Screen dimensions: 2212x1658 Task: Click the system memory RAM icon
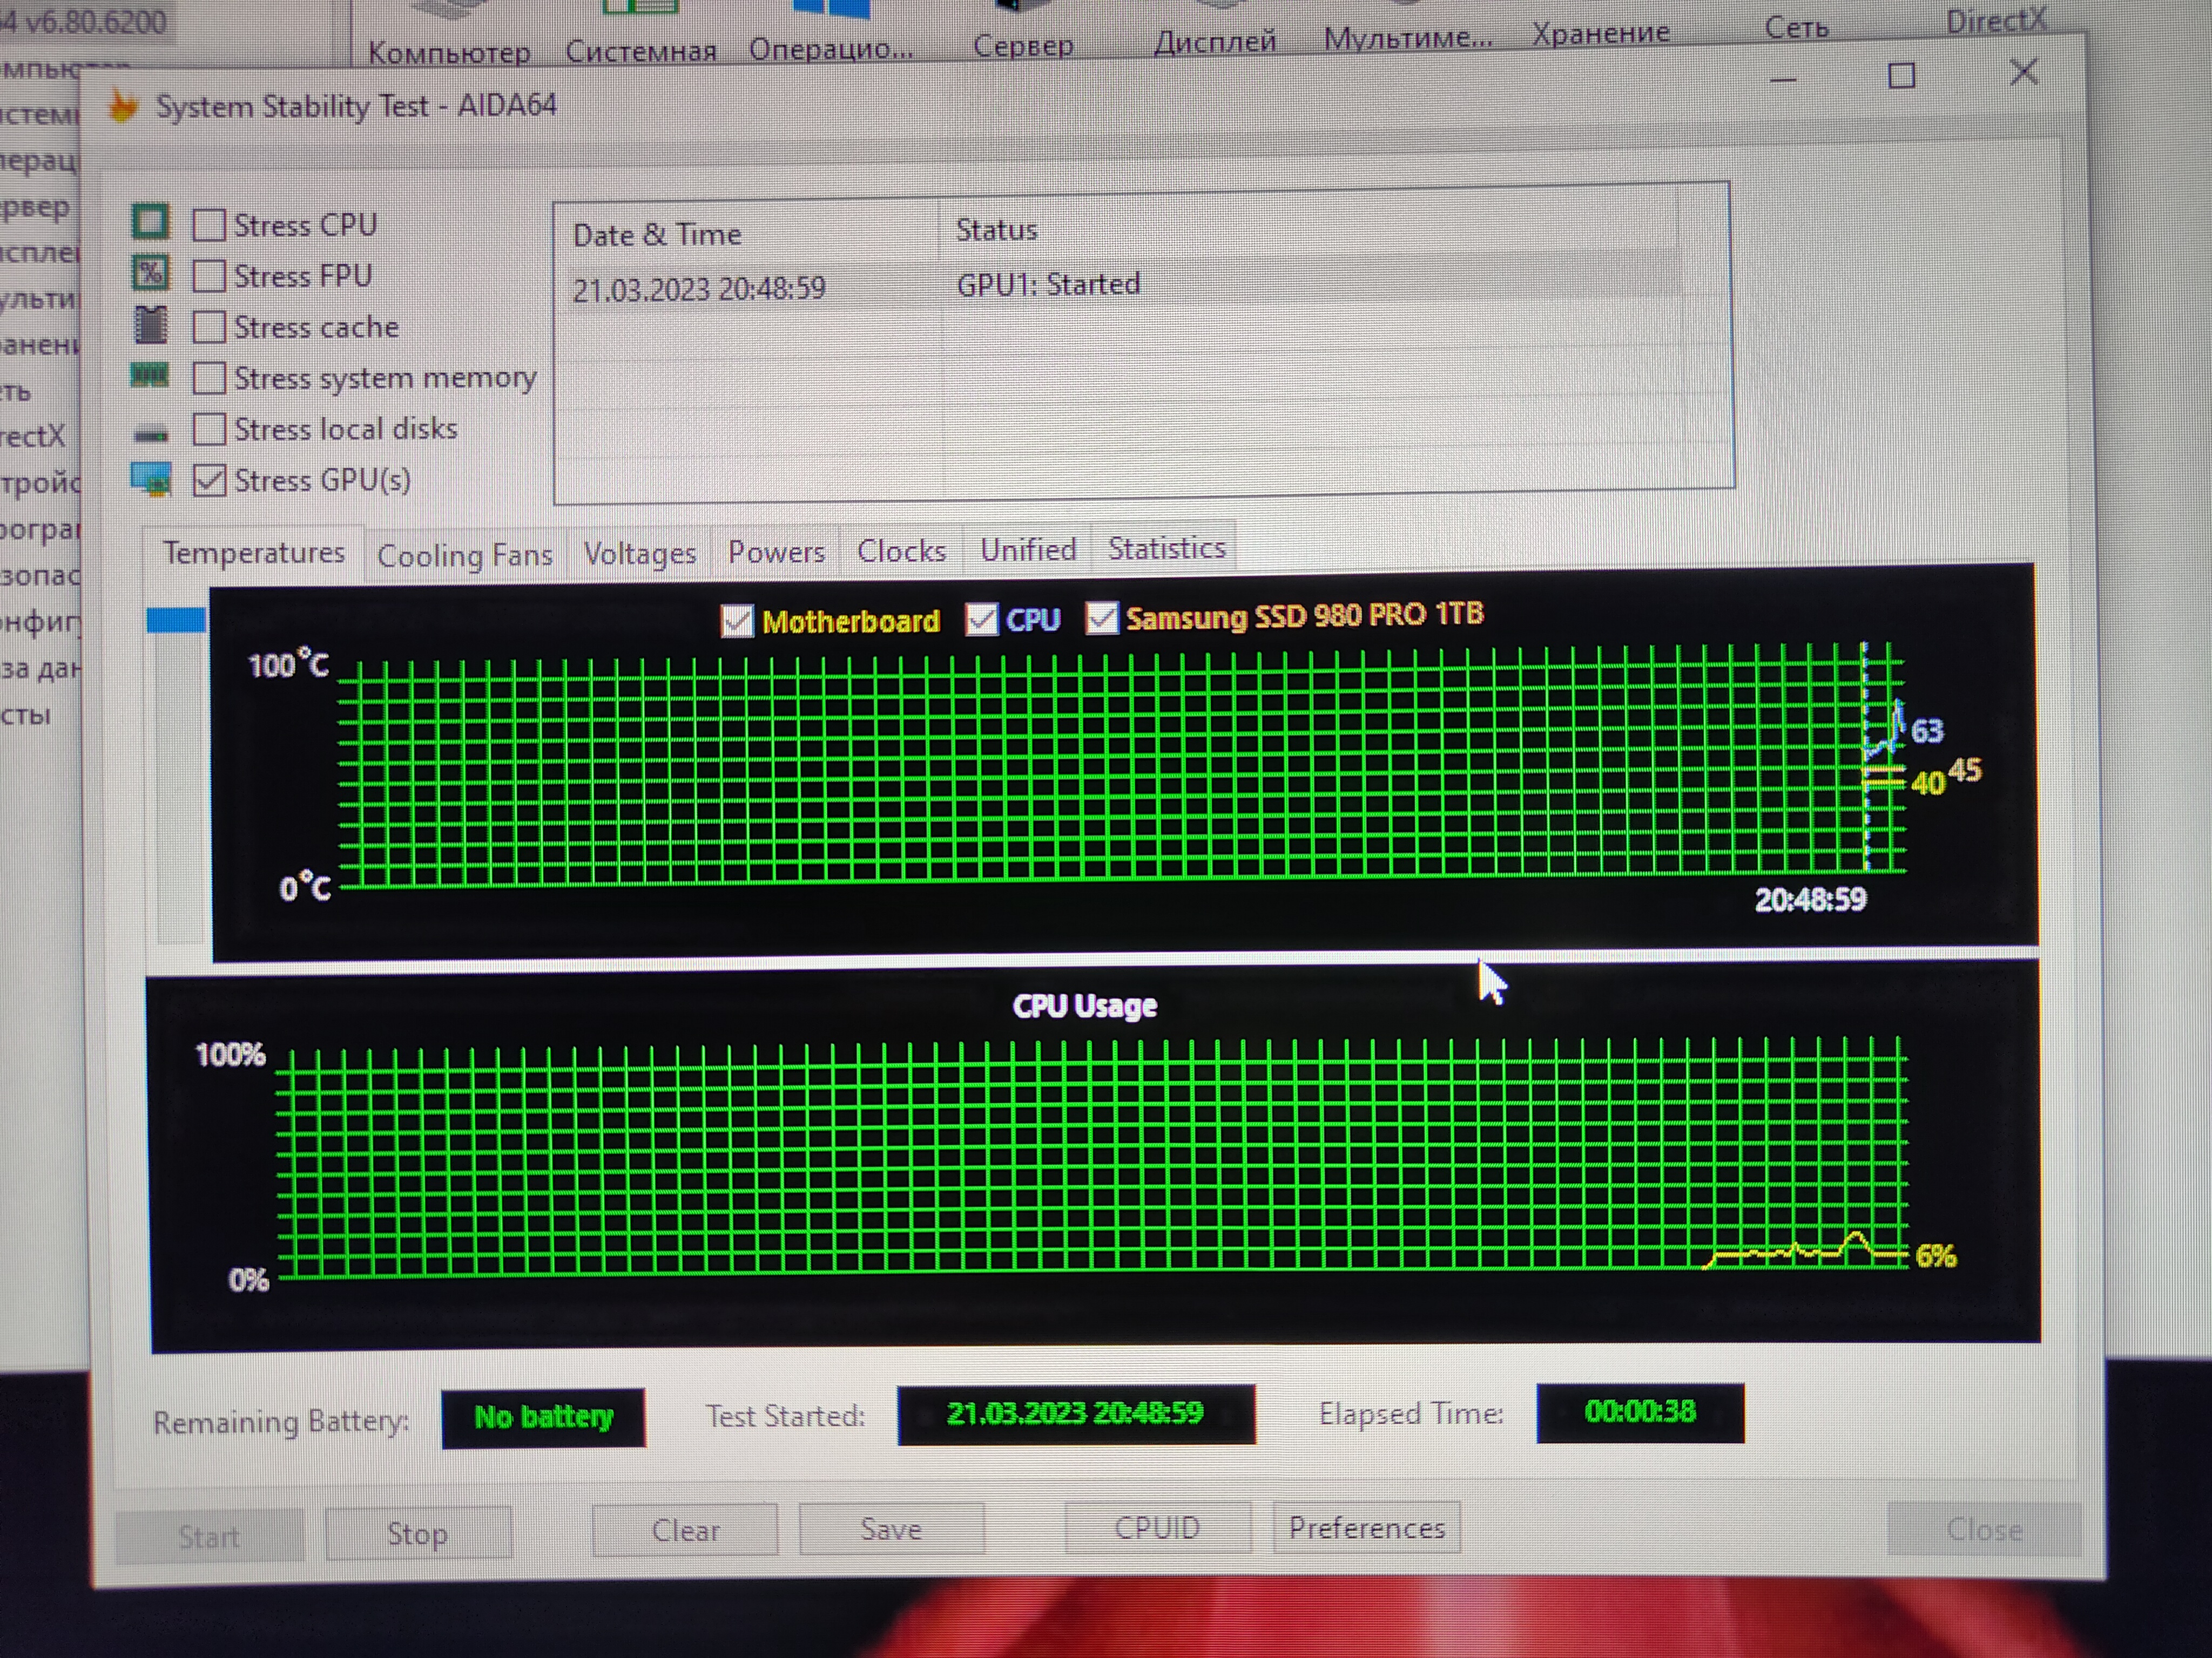coord(151,376)
